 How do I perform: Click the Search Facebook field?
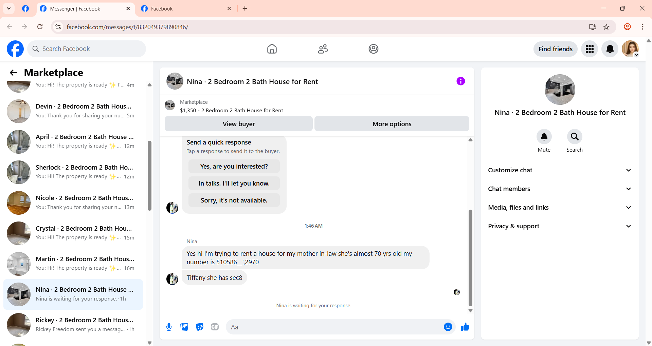click(87, 49)
